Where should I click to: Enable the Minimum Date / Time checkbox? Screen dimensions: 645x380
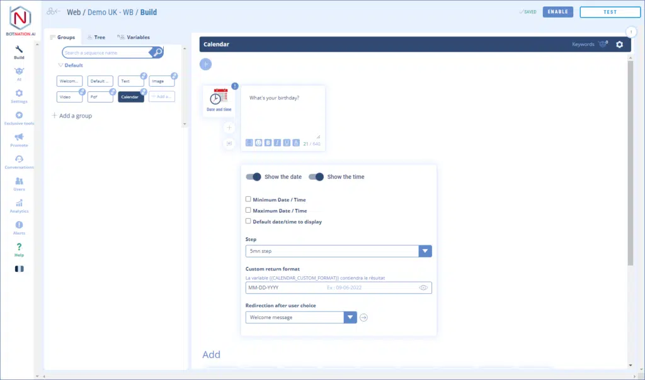tap(248, 199)
